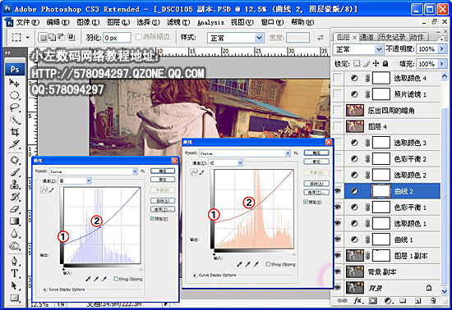Click Intersect with selection mode icon
The height and width of the screenshot is (310, 452).
click(x=71, y=37)
